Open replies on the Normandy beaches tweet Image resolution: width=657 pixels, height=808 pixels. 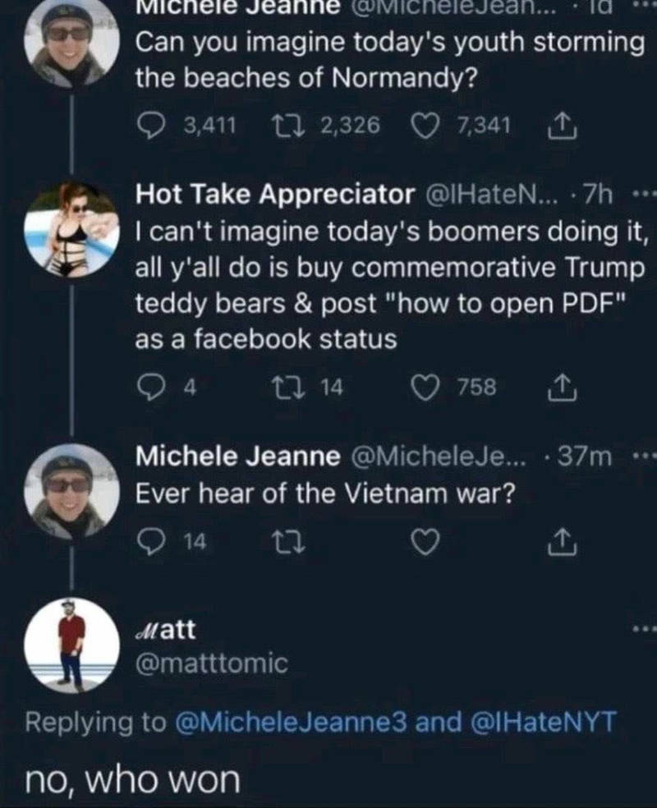pyautogui.click(x=150, y=126)
